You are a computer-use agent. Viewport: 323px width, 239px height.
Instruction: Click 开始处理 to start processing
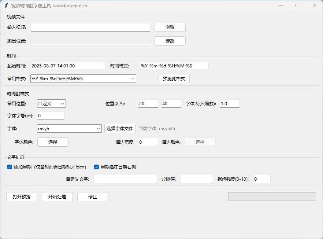57,196
